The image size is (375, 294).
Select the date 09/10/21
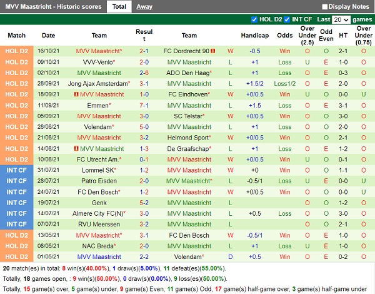click(x=48, y=62)
